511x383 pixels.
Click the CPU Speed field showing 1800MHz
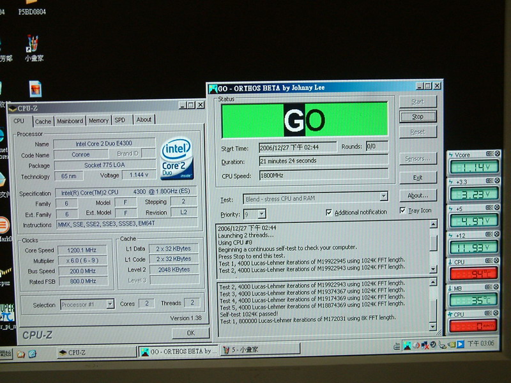(324, 175)
